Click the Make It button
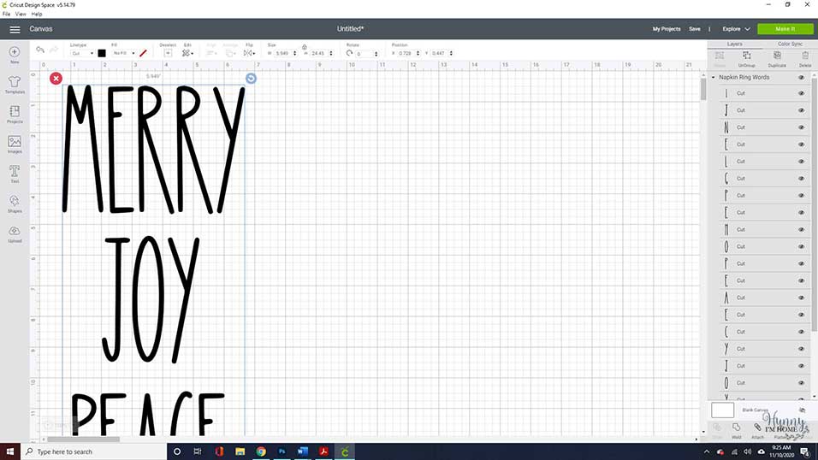 point(785,29)
